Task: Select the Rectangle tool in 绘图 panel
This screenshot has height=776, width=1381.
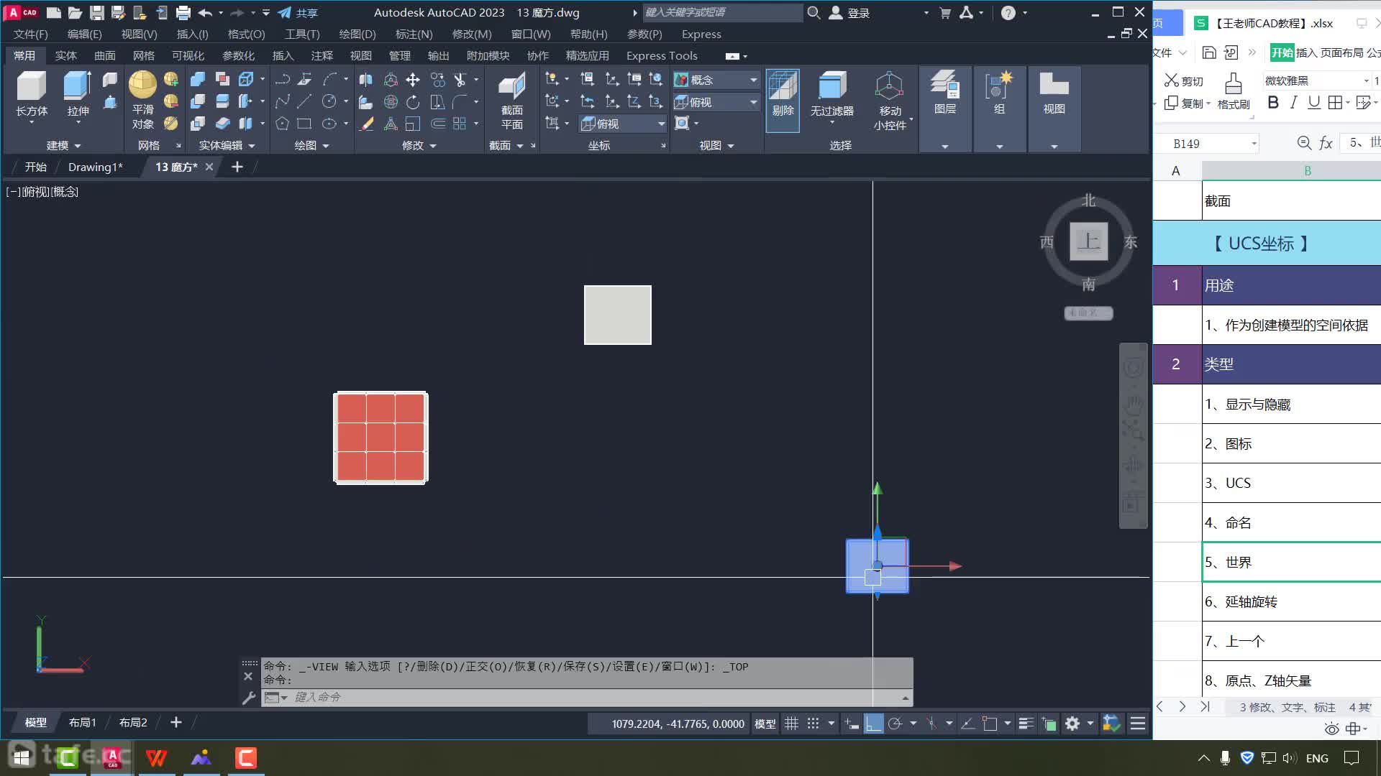Action: pos(305,124)
